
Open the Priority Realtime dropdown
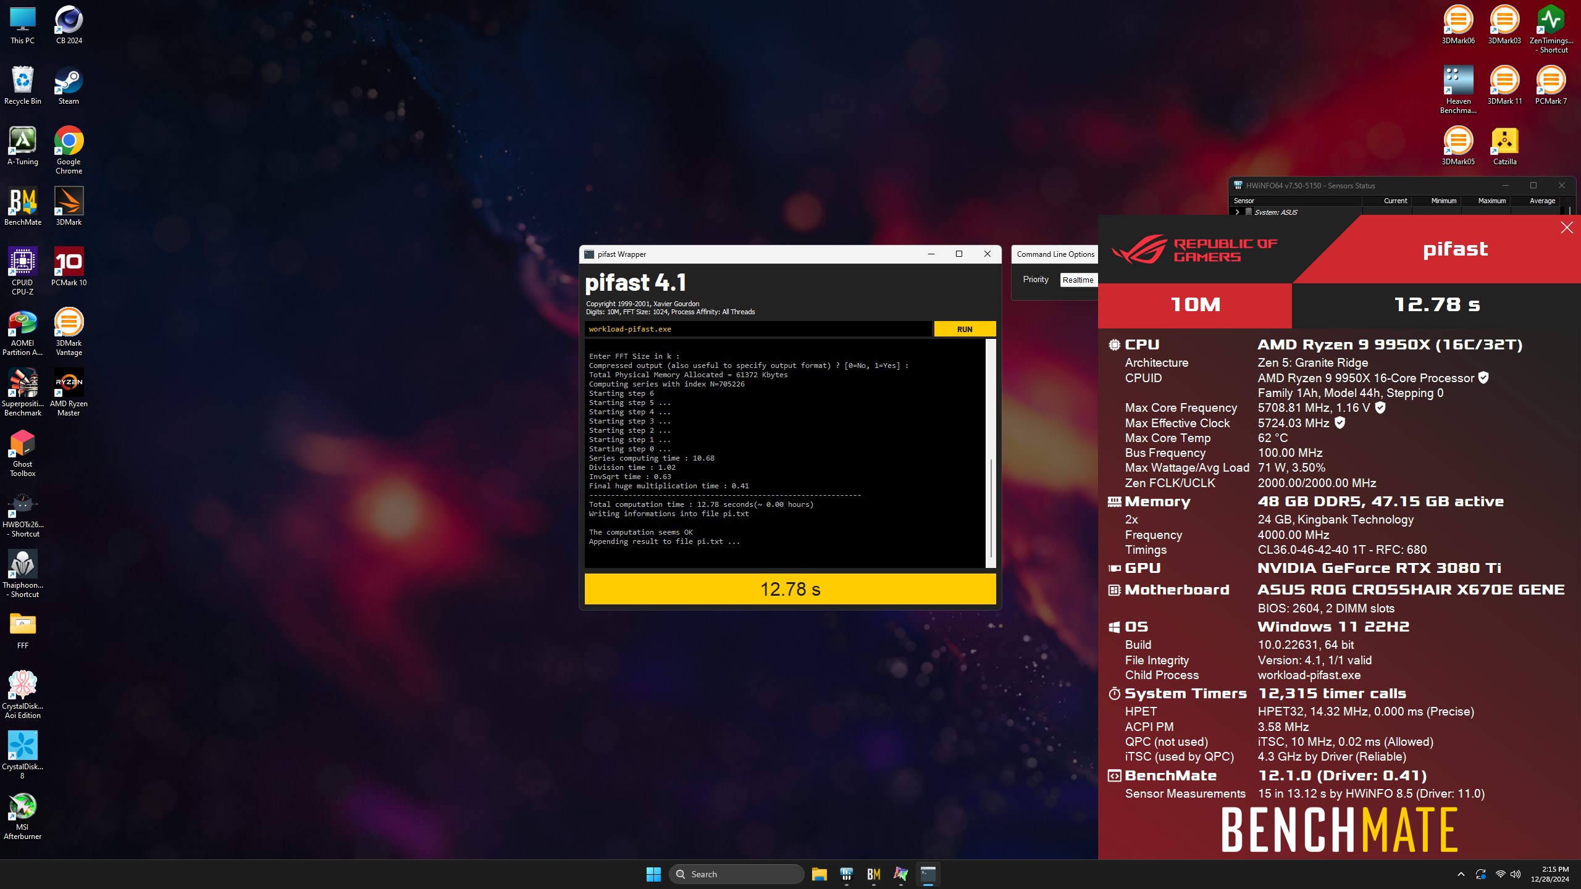[1078, 280]
